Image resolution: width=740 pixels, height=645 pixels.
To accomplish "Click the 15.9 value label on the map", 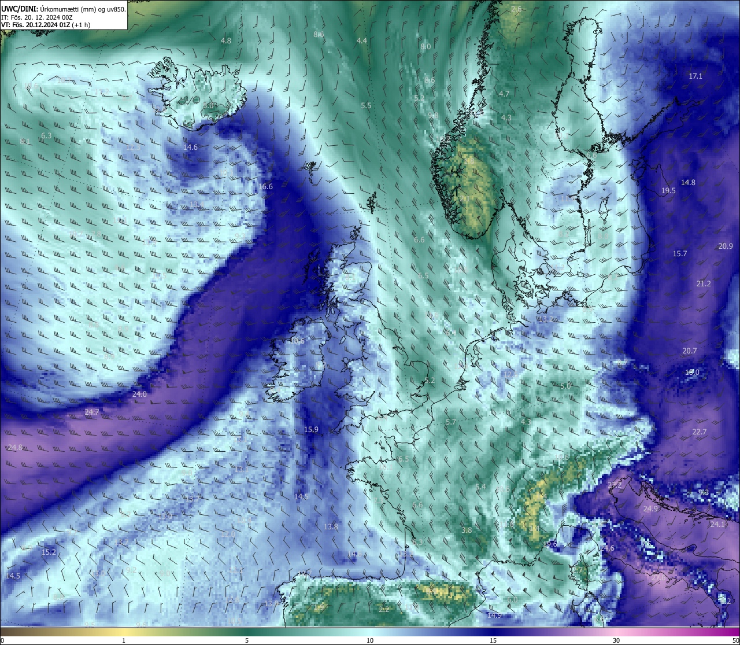I will (x=311, y=429).
